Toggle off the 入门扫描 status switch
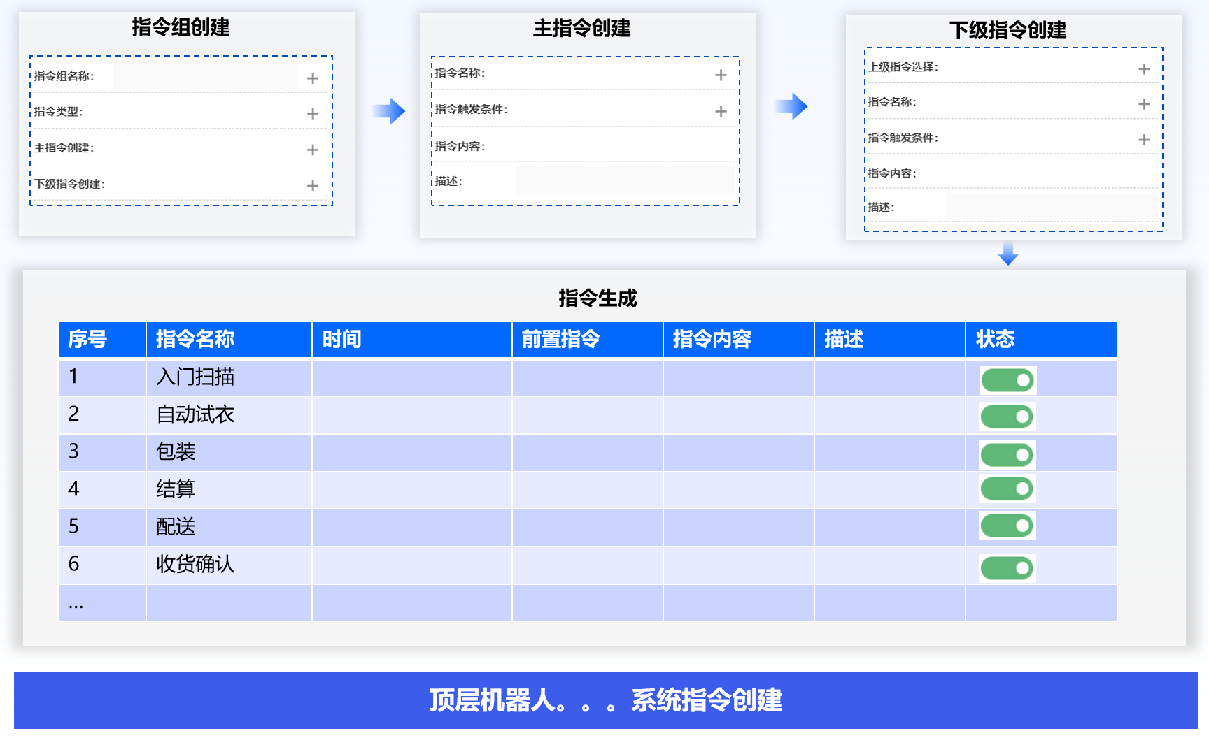The width and height of the screenshot is (1209, 738). pyautogui.click(x=1007, y=380)
